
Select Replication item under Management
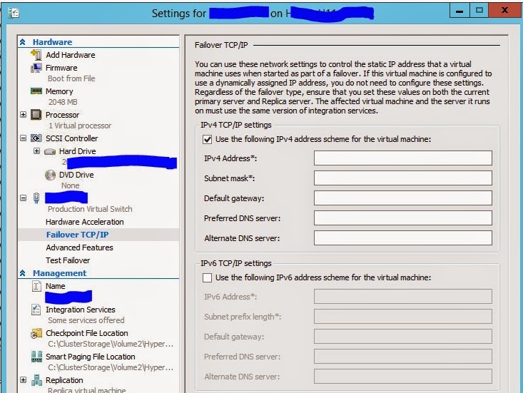pos(64,380)
